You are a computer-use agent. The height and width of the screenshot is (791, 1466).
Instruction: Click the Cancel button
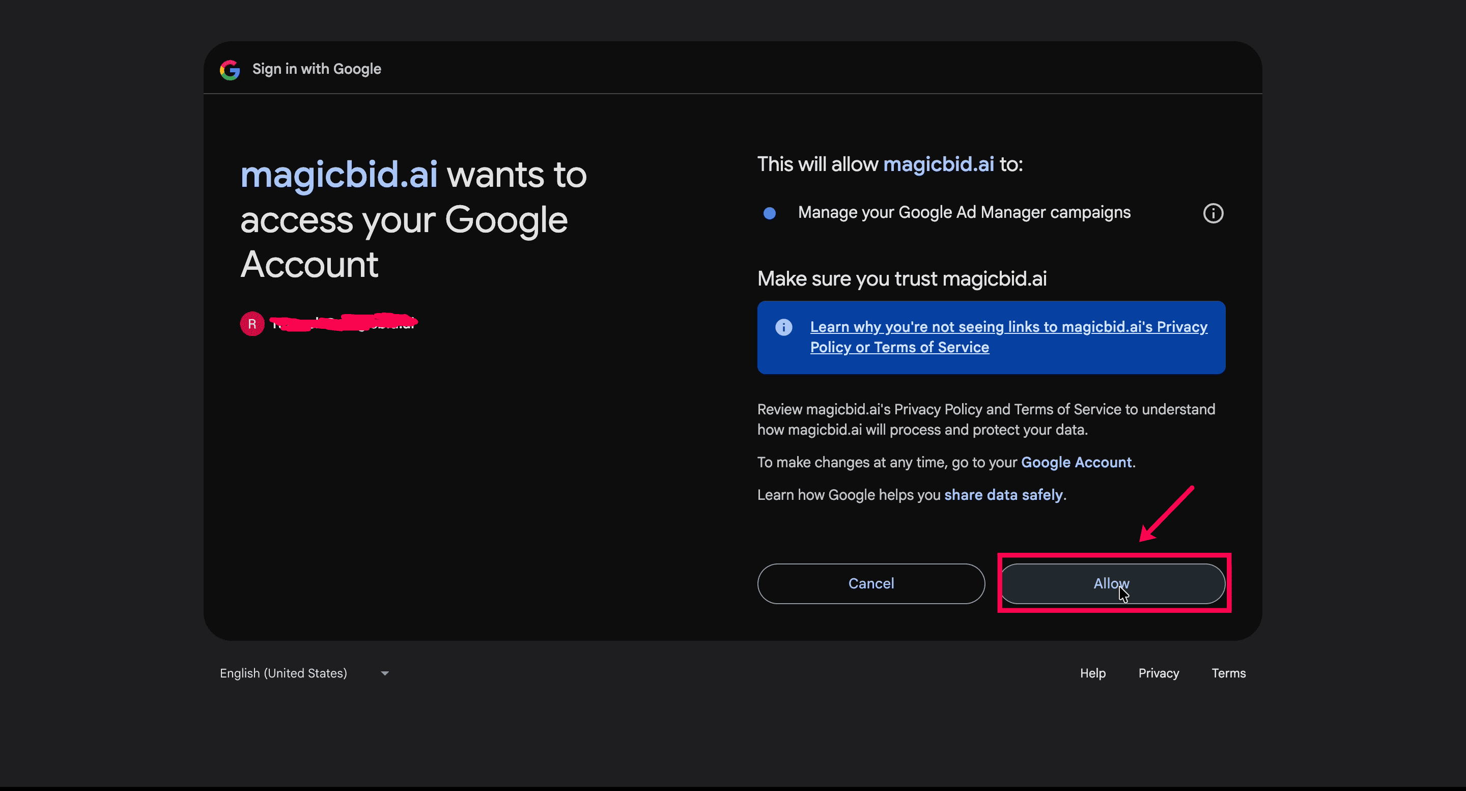click(x=871, y=583)
